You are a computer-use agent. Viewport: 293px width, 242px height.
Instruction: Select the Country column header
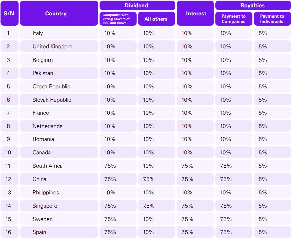(56, 13)
